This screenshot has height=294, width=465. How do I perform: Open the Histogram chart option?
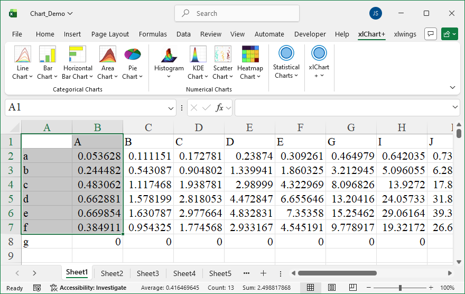[x=169, y=63]
